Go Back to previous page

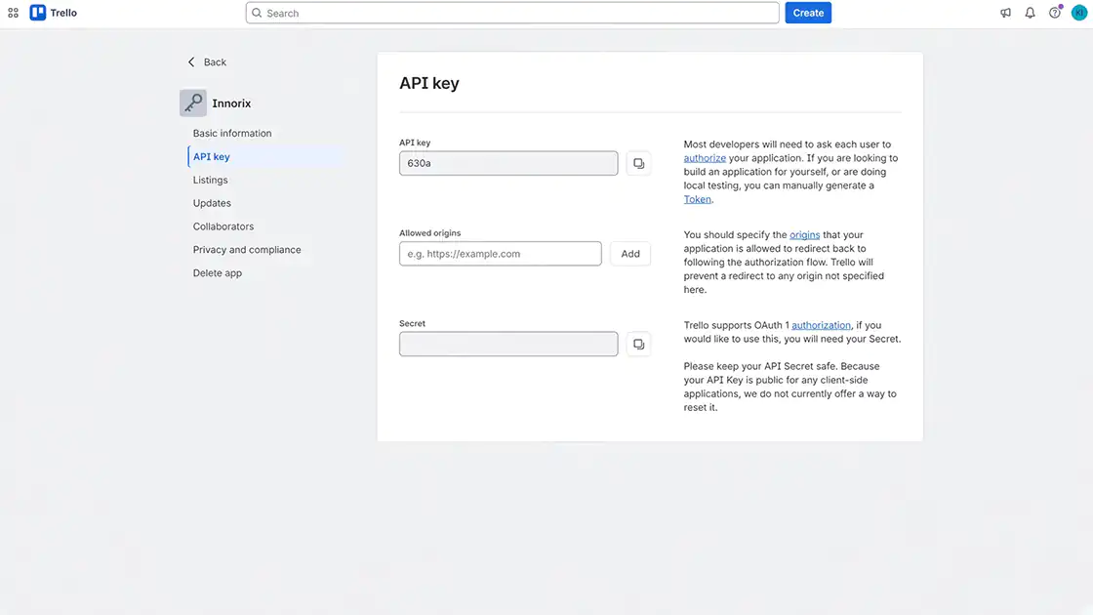pyautogui.click(x=207, y=62)
